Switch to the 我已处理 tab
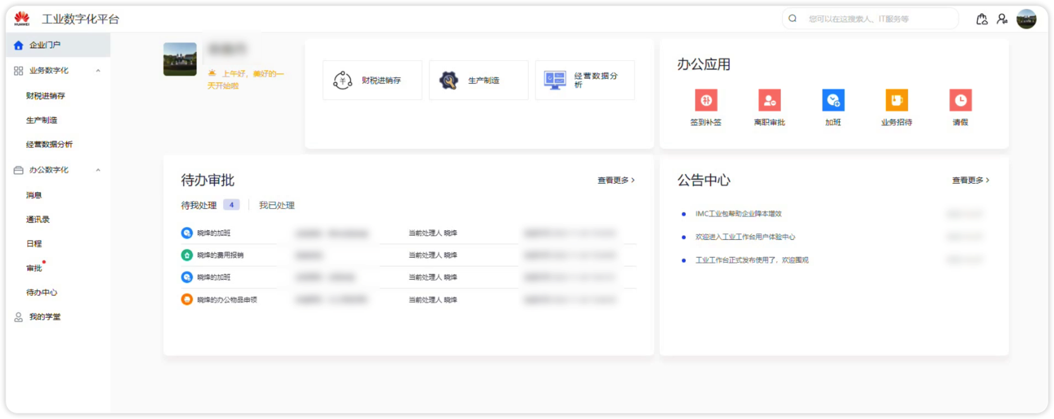This screenshot has height=419, width=1054. pos(276,205)
